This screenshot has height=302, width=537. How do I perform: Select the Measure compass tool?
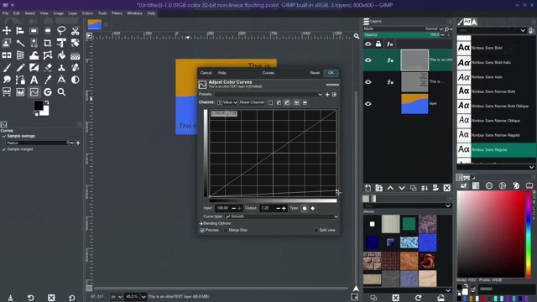(x=61, y=80)
